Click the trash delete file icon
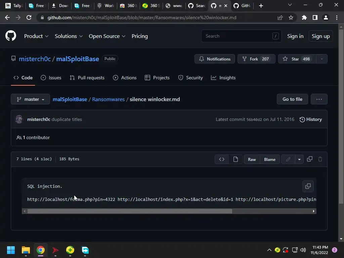This screenshot has height=258, width=344. [320, 159]
